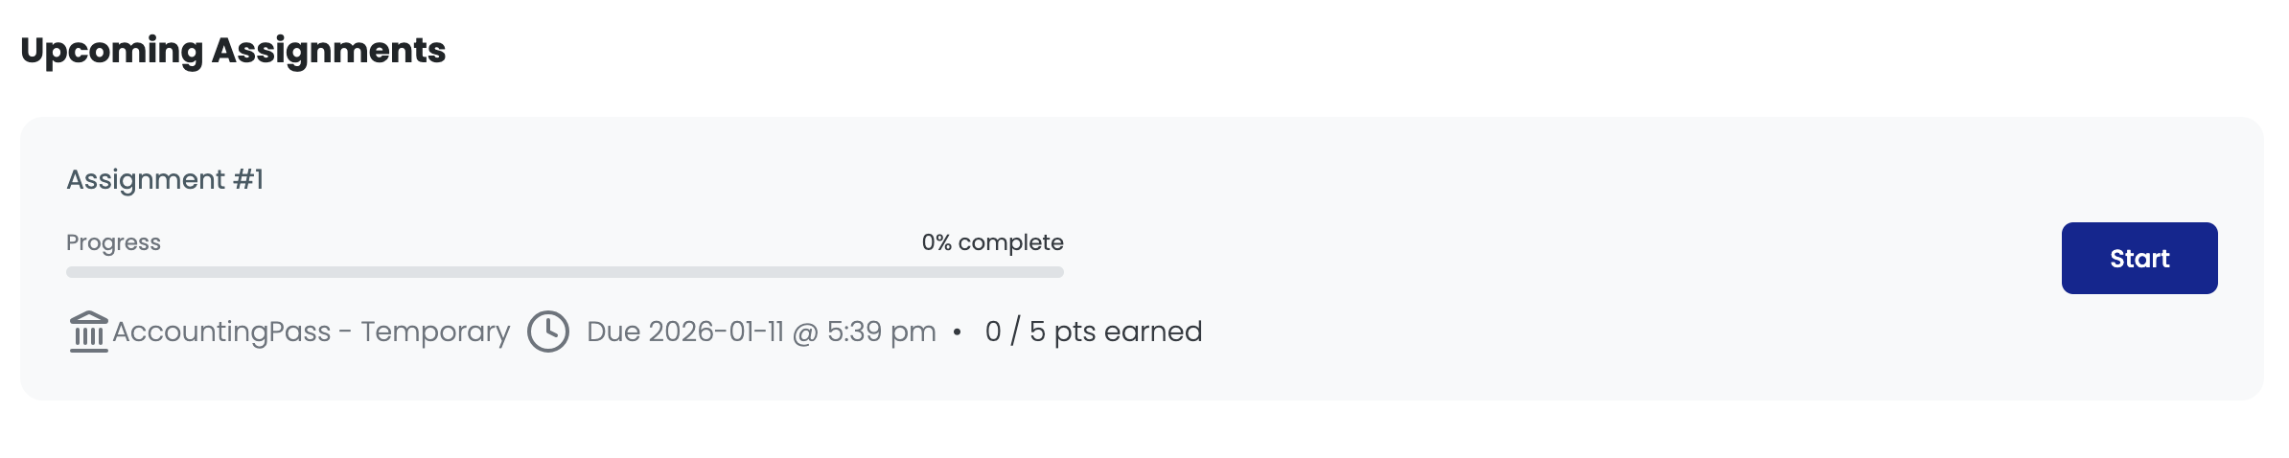Click the 0% complete indicator
Screen dimensions: 2289x458
tap(992, 242)
